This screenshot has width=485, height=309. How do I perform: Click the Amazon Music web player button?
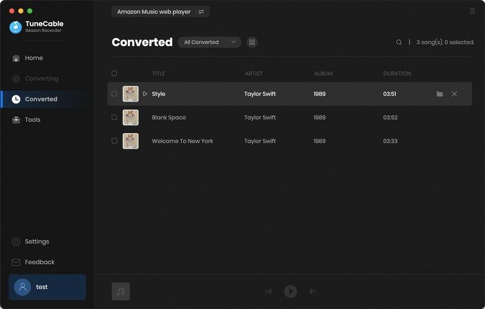click(x=160, y=12)
